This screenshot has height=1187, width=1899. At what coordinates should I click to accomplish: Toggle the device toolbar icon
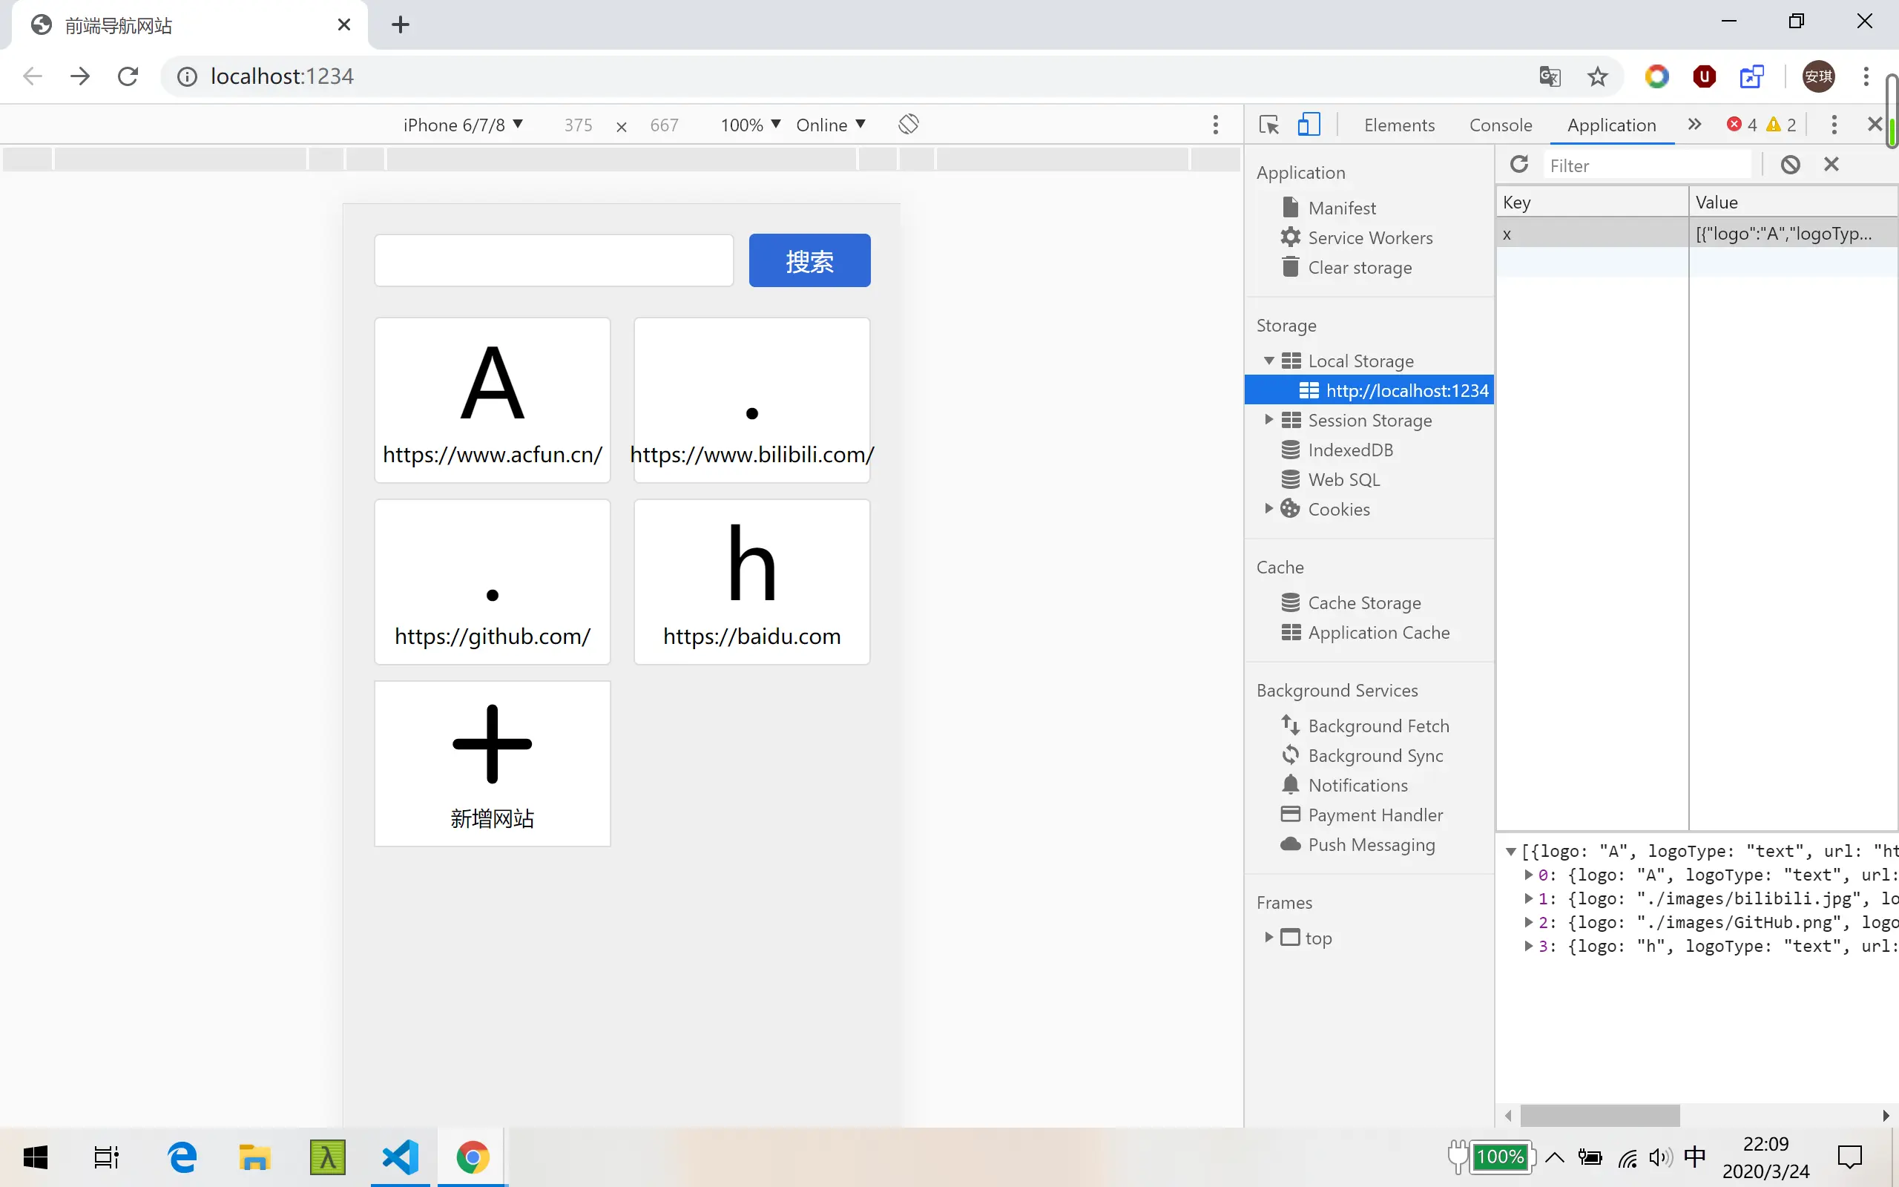click(1308, 124)
